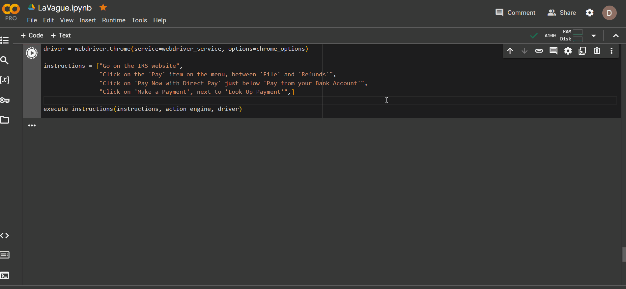Open Code snippets panel

5,235
